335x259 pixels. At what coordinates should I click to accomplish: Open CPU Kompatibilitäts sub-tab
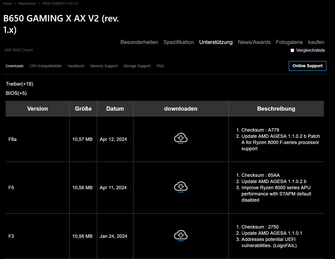[x=45, y=66]
